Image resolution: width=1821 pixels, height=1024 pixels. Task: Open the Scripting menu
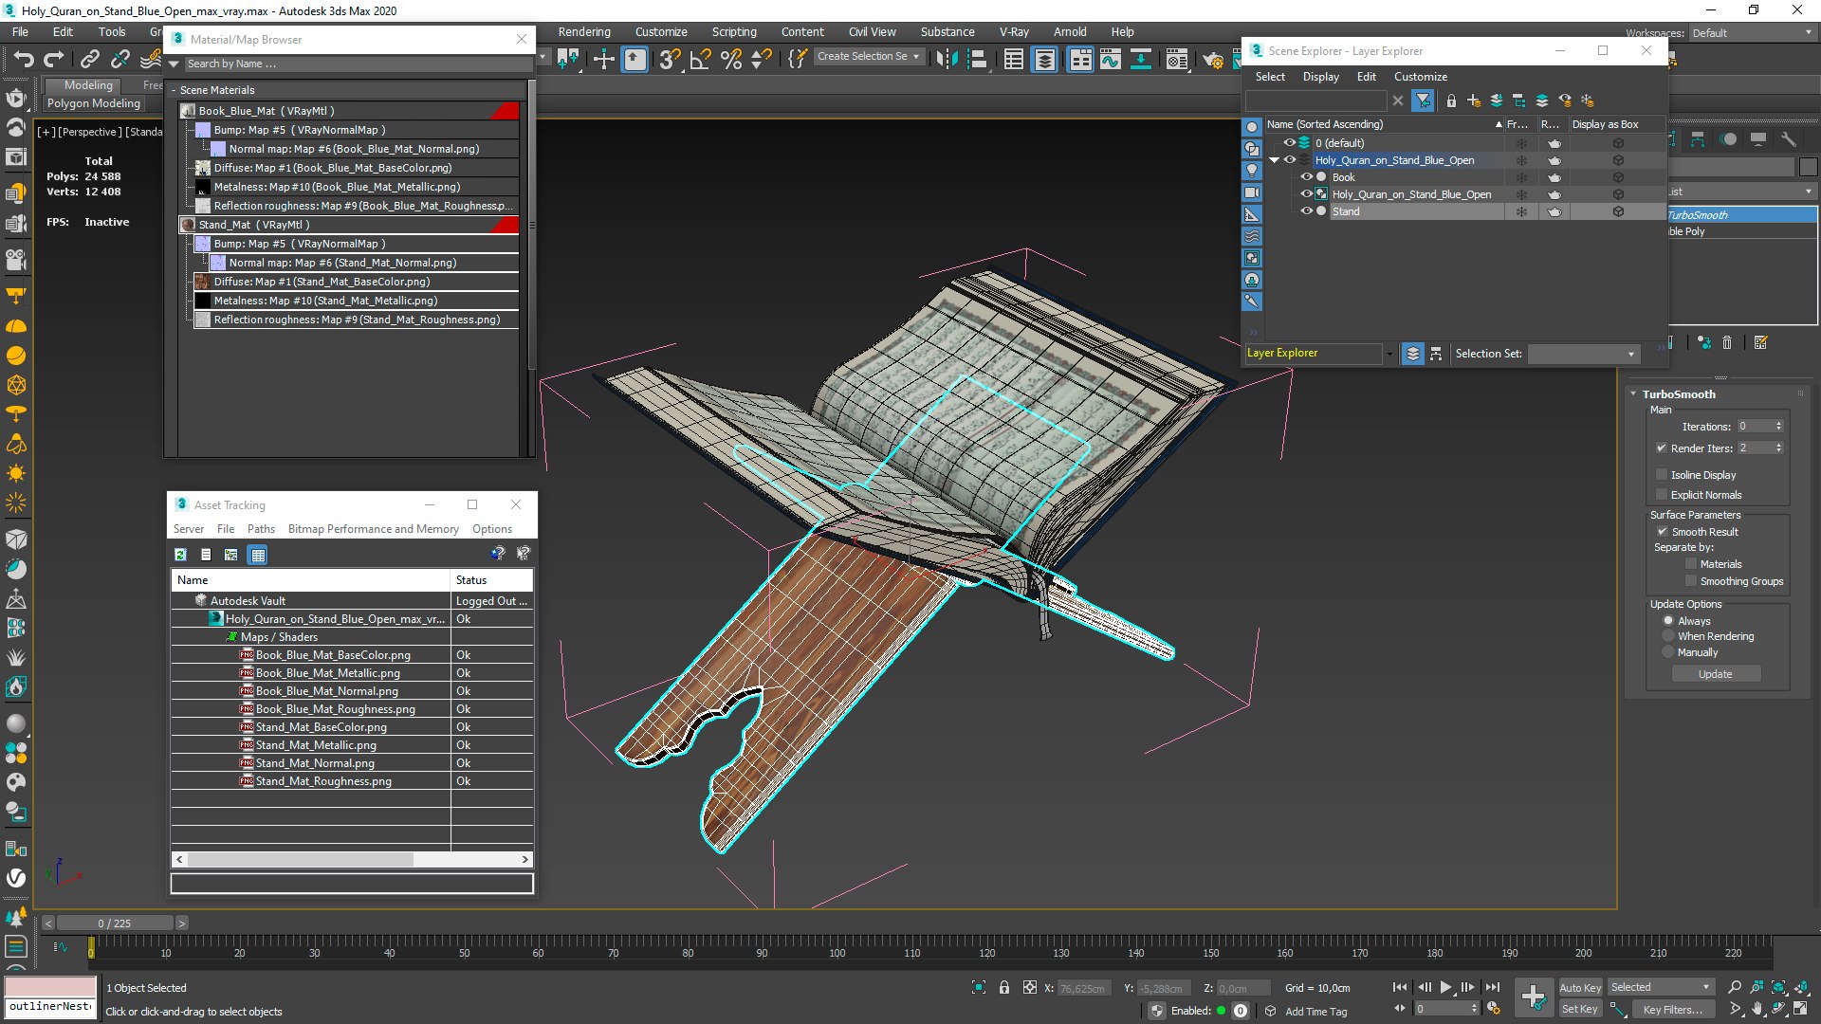pyautogui.click(x=734, y=31)
